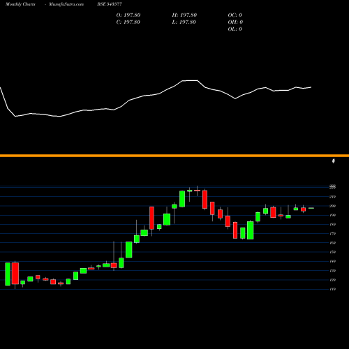Viewport: 349px width, 349px height.
Task: Click the "OL: 0" reading
Action: coord(235,29)
